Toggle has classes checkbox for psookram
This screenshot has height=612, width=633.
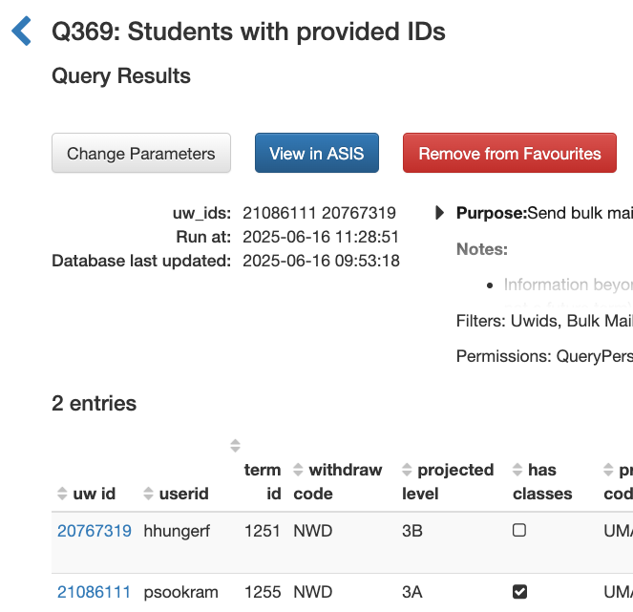coord(519,592)
